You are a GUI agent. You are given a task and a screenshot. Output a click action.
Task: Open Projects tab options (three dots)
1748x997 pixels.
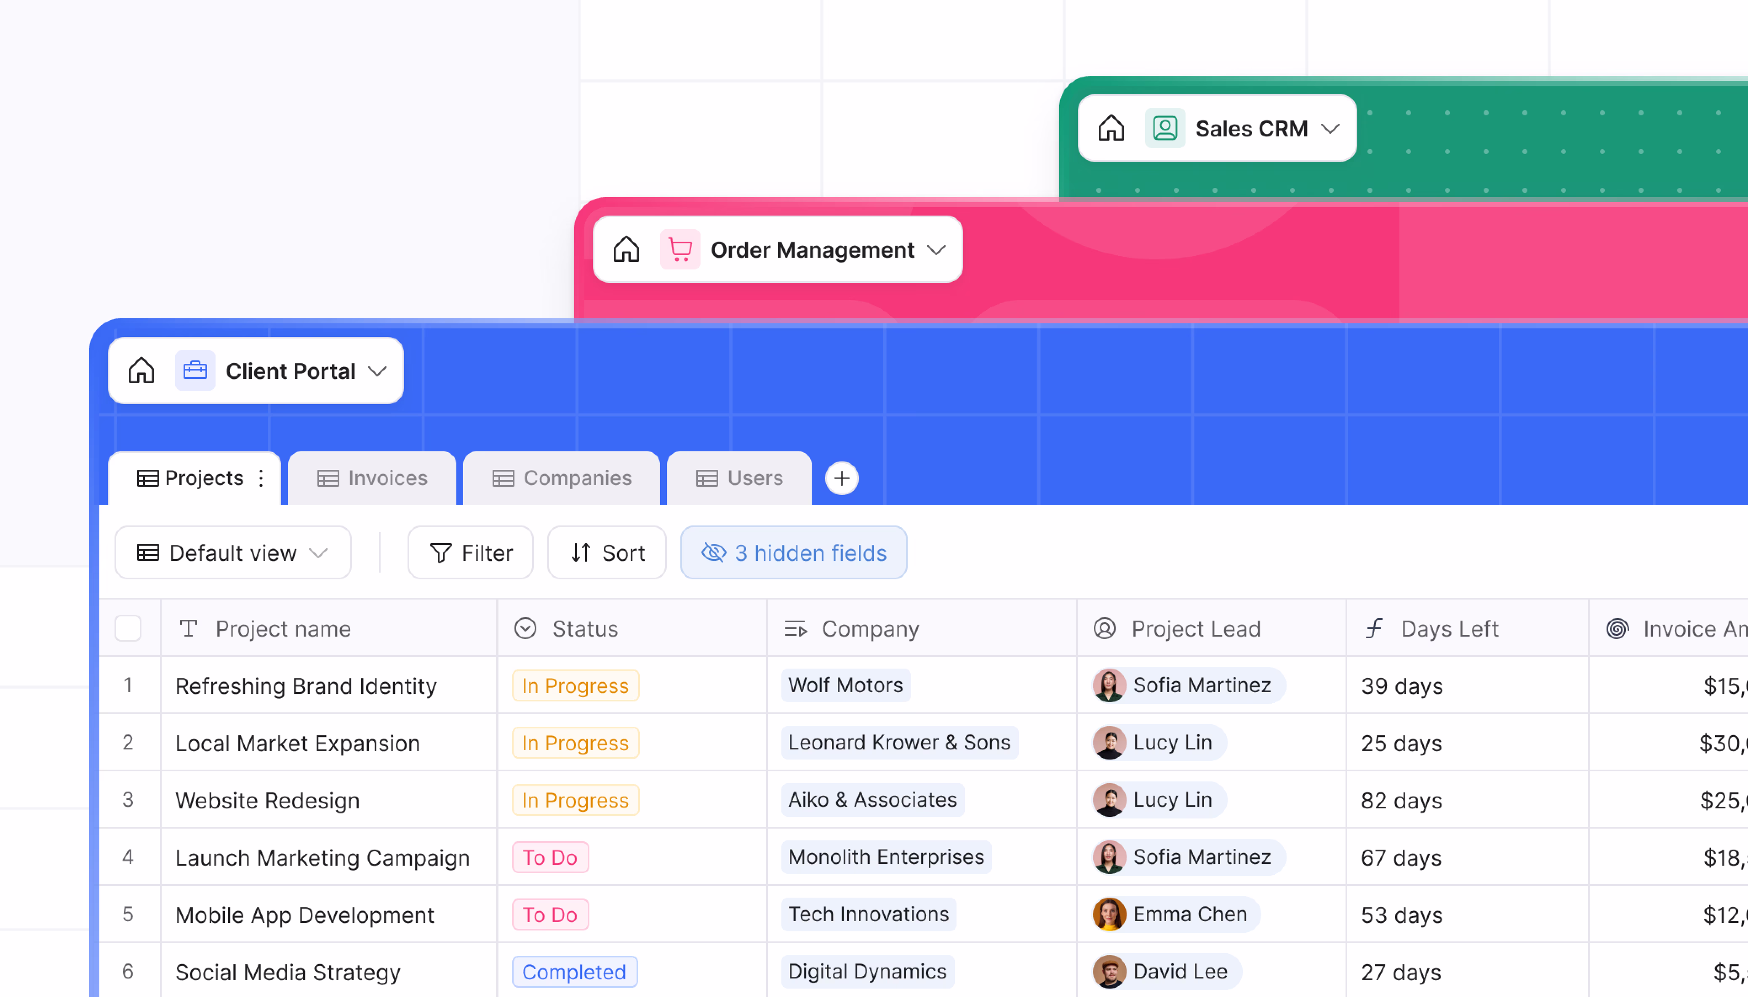[261, 478]
